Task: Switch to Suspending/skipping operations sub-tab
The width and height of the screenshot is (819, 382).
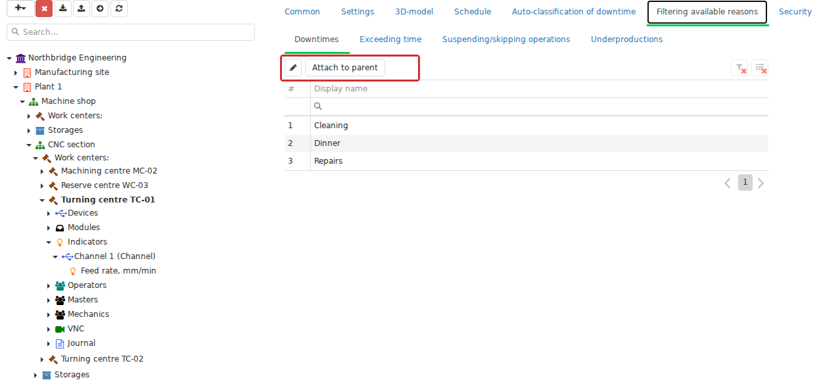Action: click(x=506, y=39)
